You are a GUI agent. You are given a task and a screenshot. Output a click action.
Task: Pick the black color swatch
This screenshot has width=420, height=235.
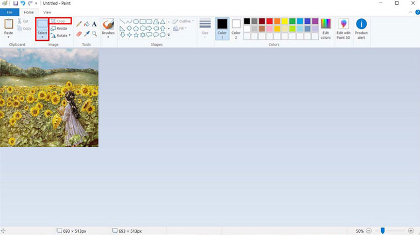(247, 21)
